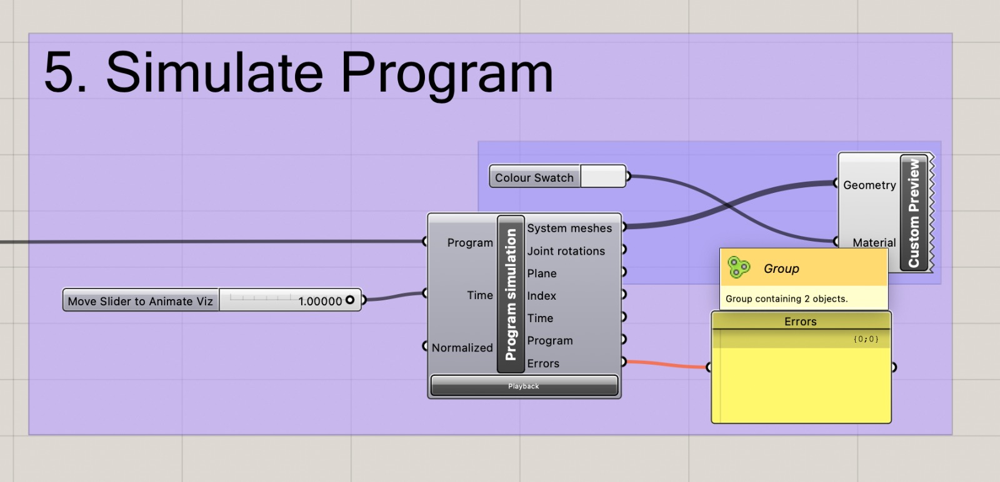
Task: Click the Colour Swatch output grip
Action: click(628, 176)
